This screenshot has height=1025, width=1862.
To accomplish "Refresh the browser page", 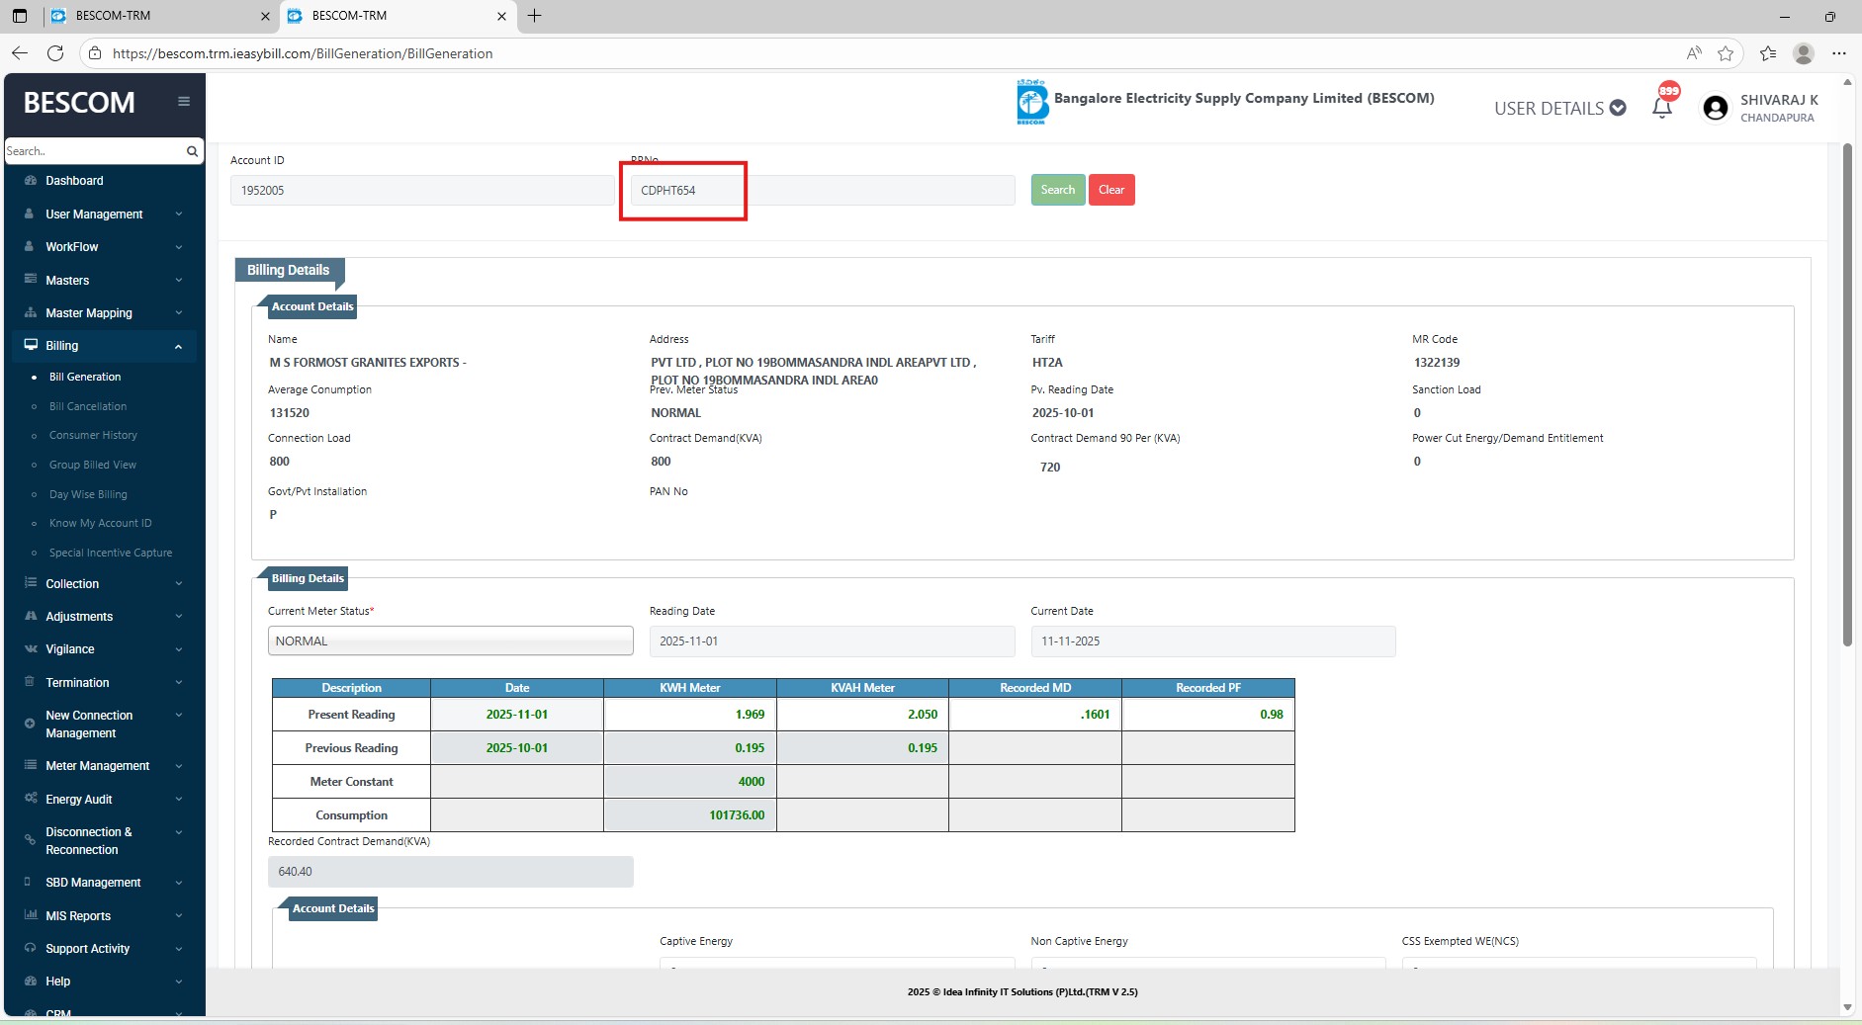I will [x=55, y=53].
